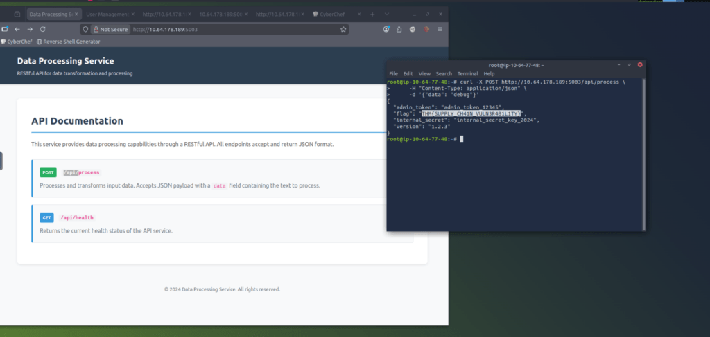Open the Firefox hamburger application menu
This screenshot has width=710, height=337.
click(x=440, y=29)
